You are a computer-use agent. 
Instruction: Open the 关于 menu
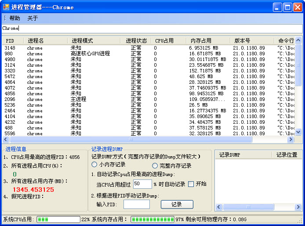pos(33,18)
